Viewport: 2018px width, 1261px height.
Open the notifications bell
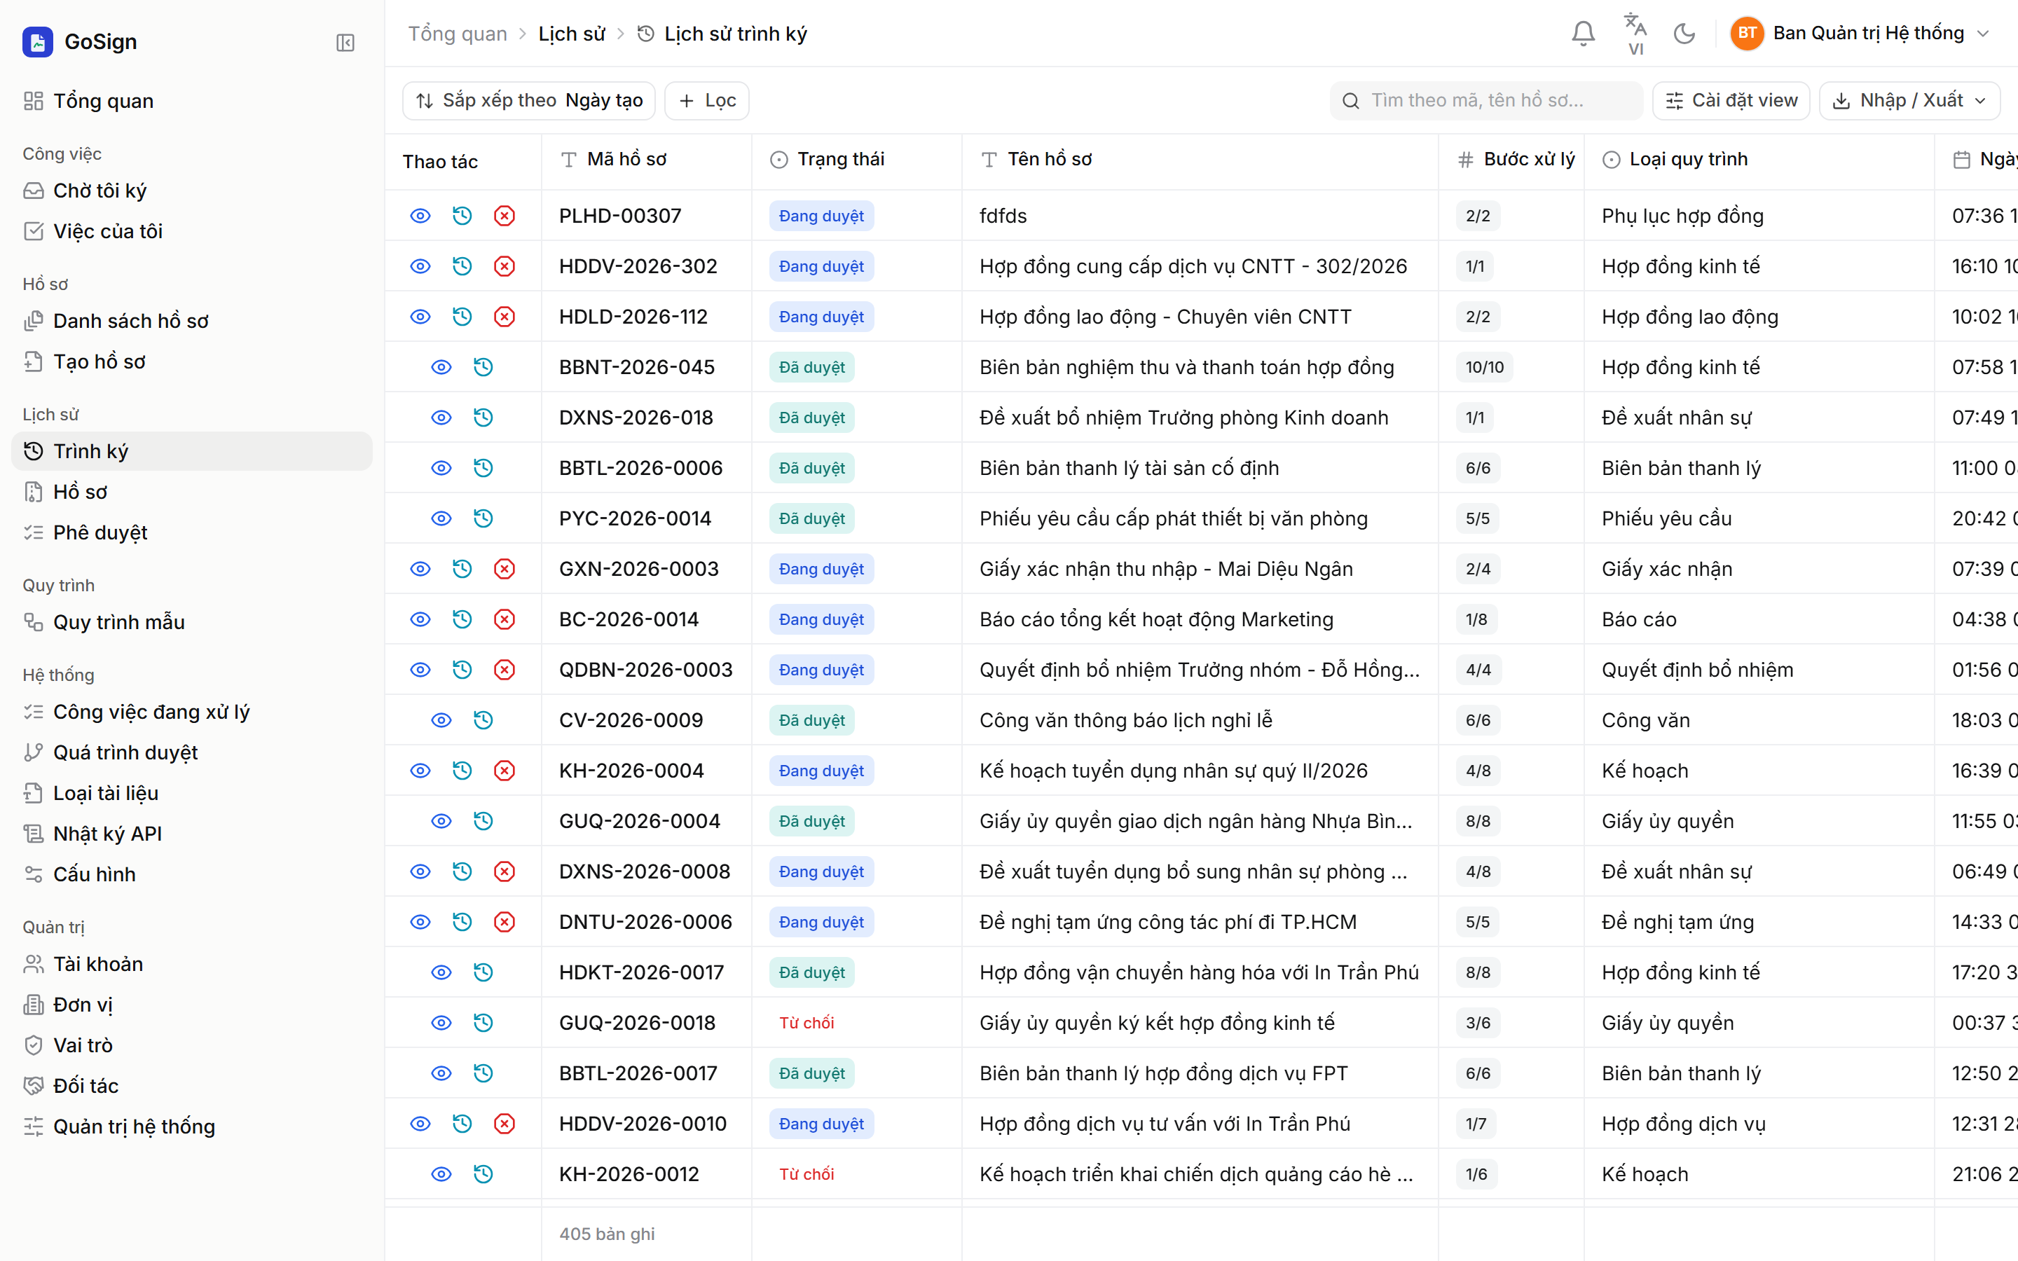[1583, 34]
